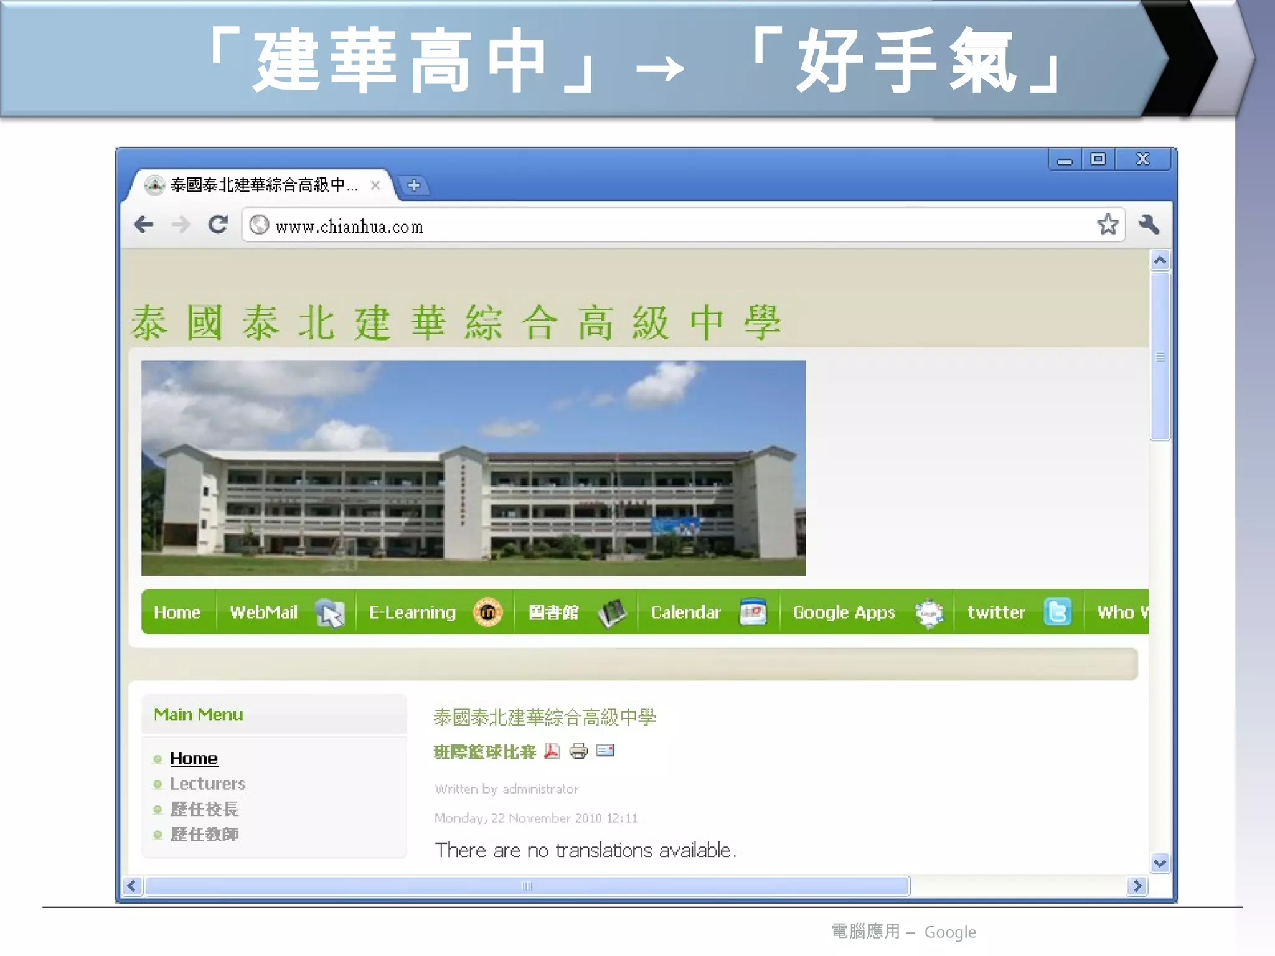Click the vertical scrollbar thumb

[x=1160, y=357]
